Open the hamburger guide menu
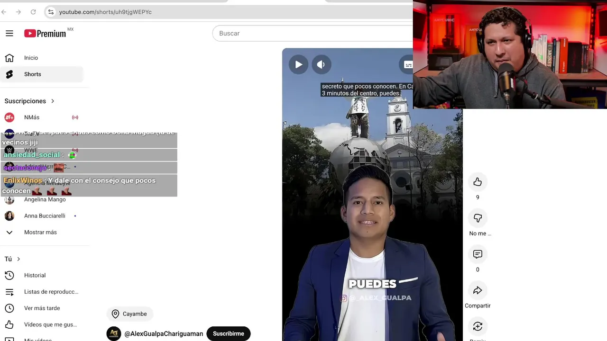This screenshot has height=341, width=607. coord(9,33)
